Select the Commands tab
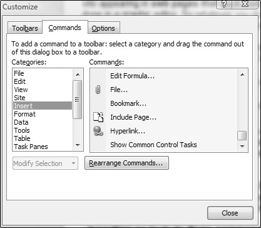This screenshot has height=228, width=261. [65, 28]
